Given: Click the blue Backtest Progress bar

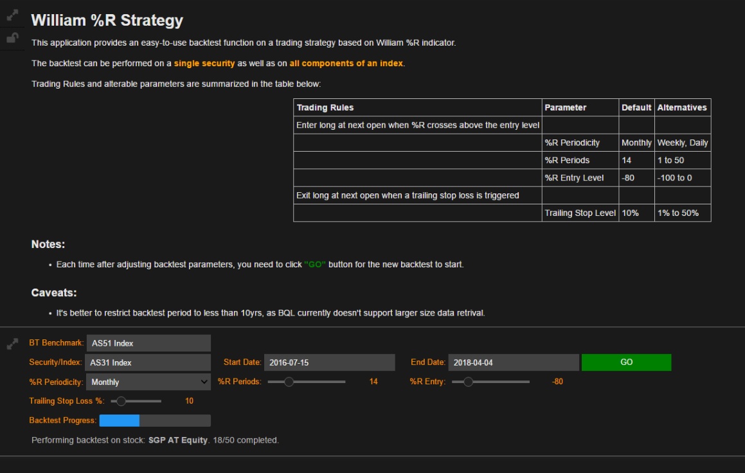Looking at the screenshot, I should [x=120, y=420].
